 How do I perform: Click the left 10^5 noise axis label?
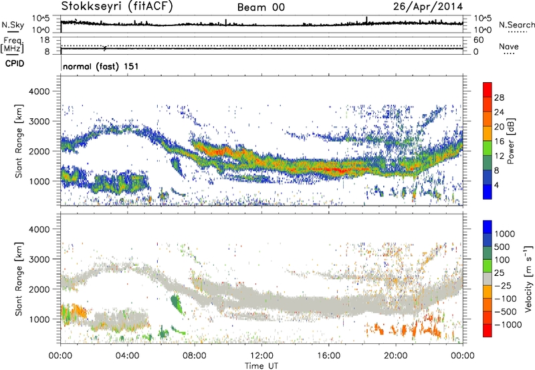click(41, 18)
